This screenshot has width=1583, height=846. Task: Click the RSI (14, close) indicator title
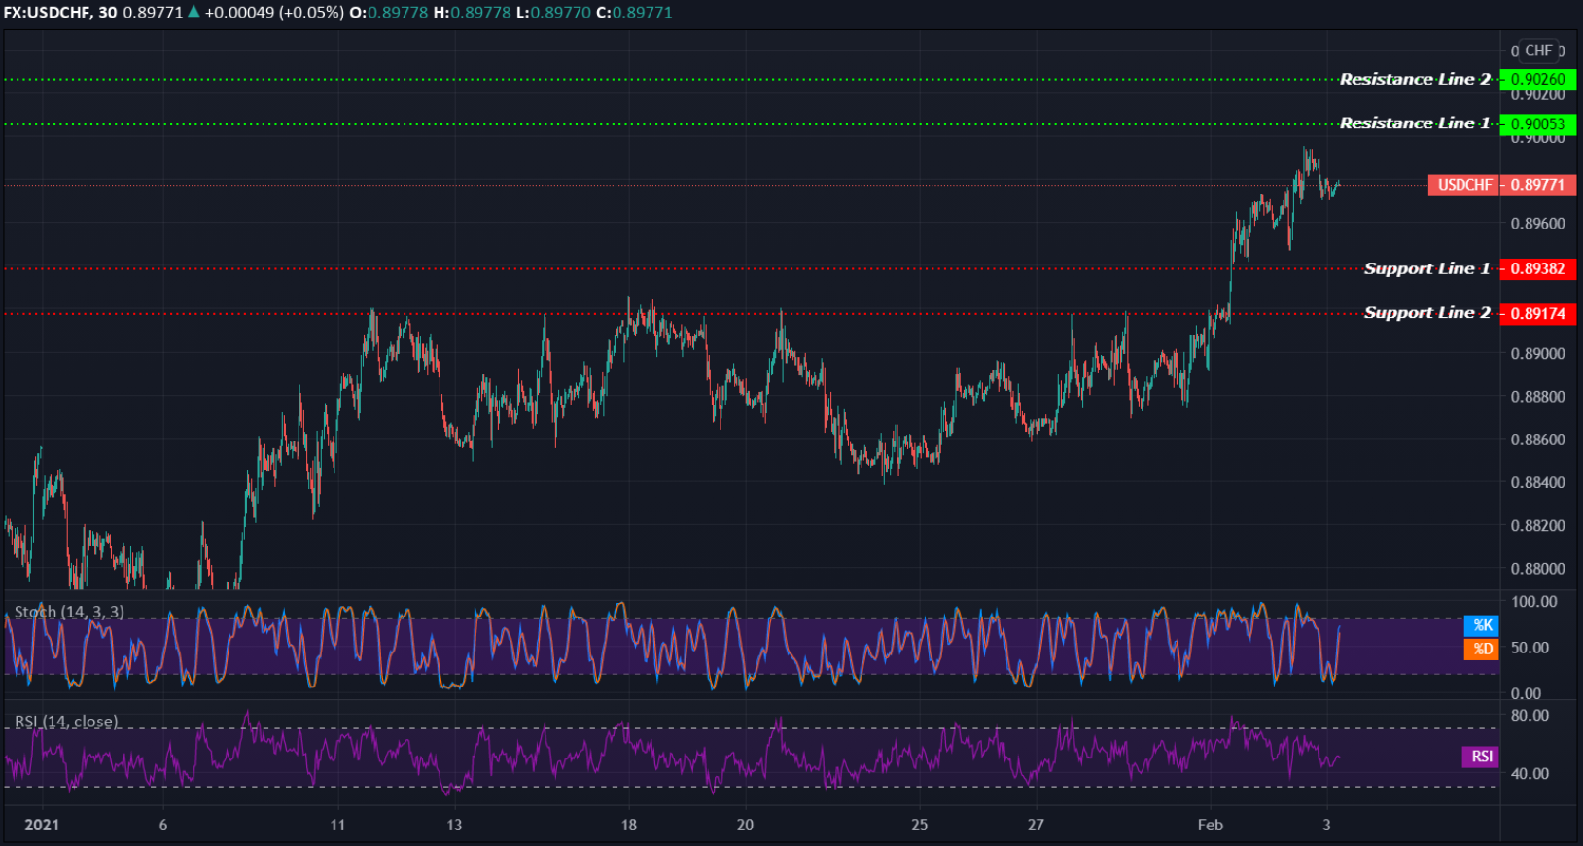[67, 722]
